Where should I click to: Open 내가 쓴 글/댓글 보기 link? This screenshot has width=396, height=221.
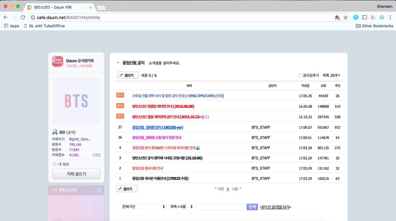click(275, 207)
